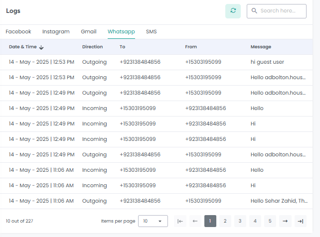Switch to the Gmail tab
The height and width of the screenshot is (237, 320).
pyautogui.click(x=89, y=31)
